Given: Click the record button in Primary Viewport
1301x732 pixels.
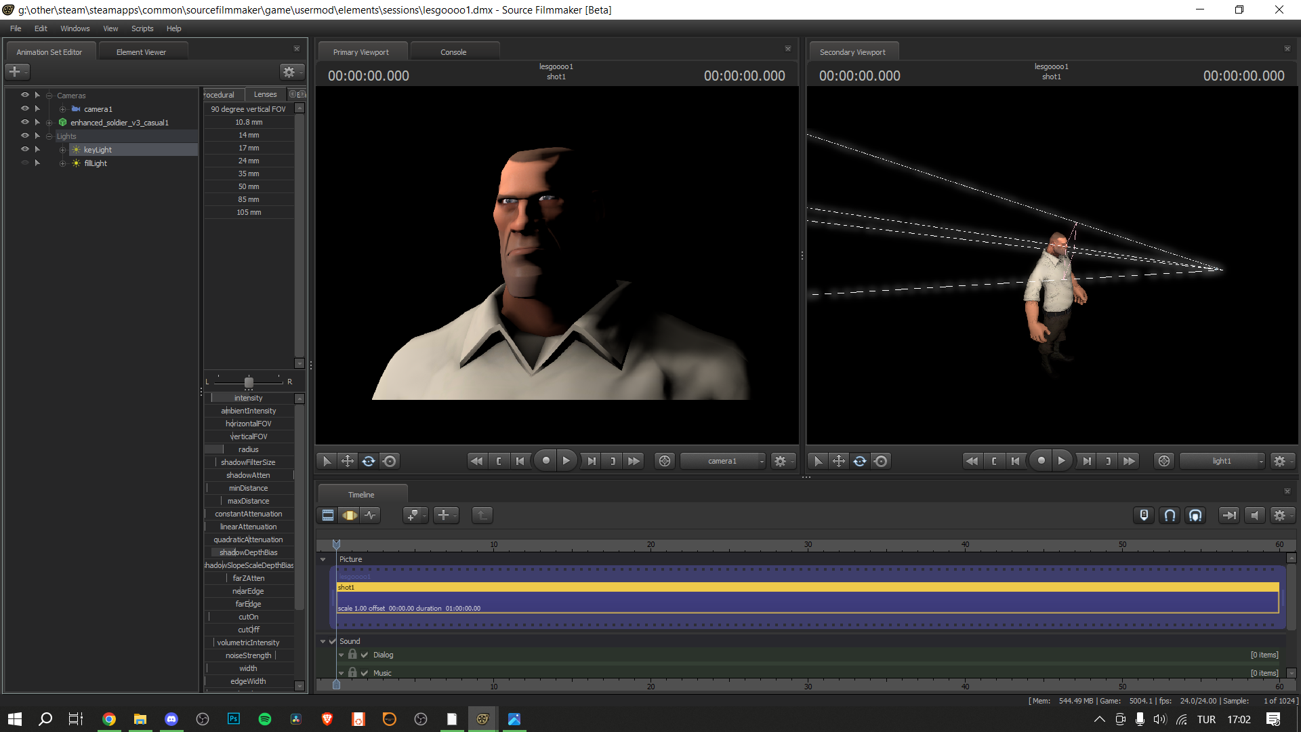Looking at the screenshot, I should (545, 461).
